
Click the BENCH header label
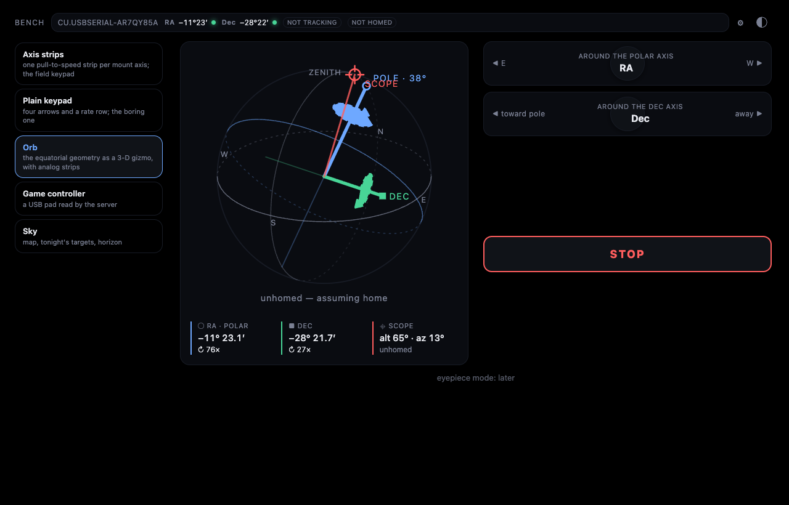click(30, 23)
